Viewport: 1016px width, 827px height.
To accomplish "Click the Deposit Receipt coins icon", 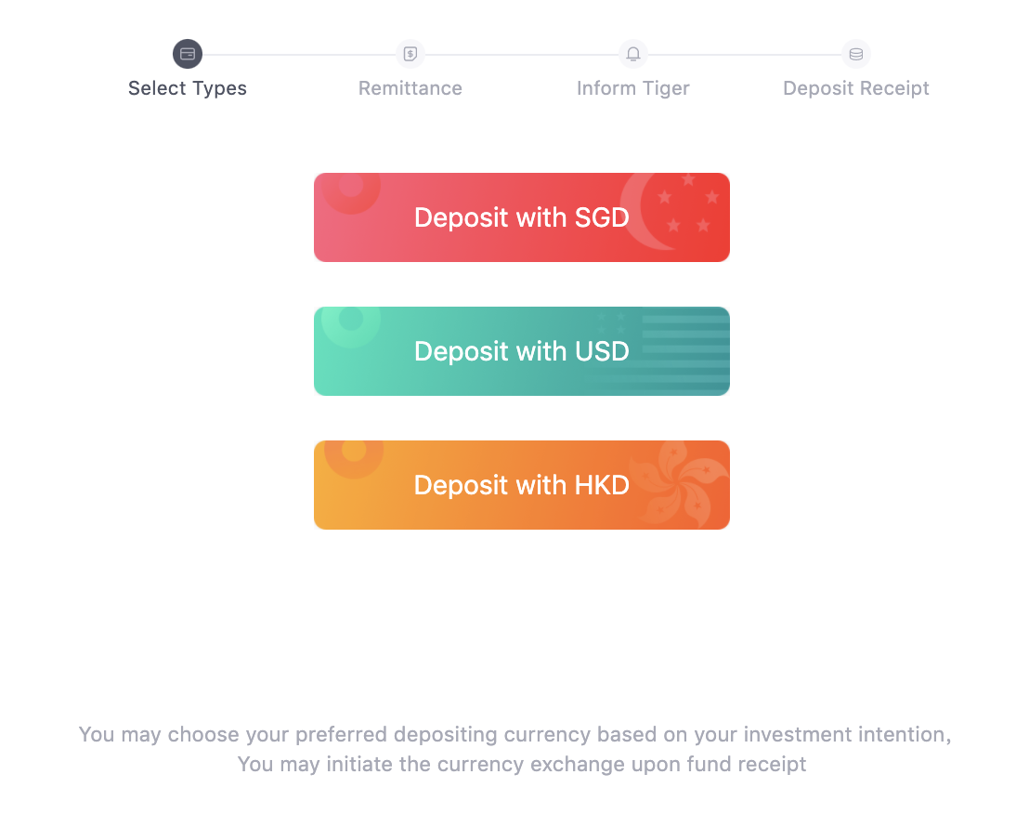I will [x=856, y=54].
